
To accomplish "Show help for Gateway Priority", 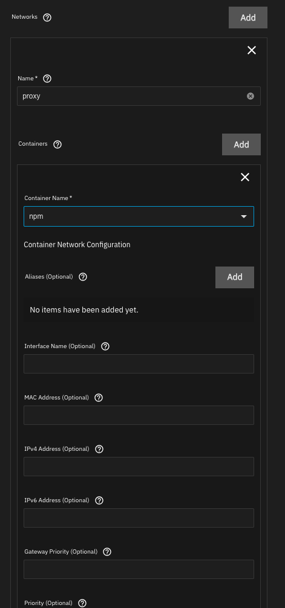I will click(107, 552).
